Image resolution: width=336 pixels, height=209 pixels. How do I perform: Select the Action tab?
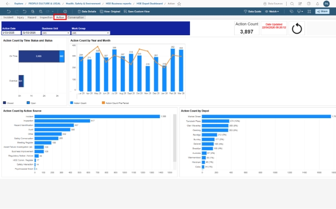[60, 17]
